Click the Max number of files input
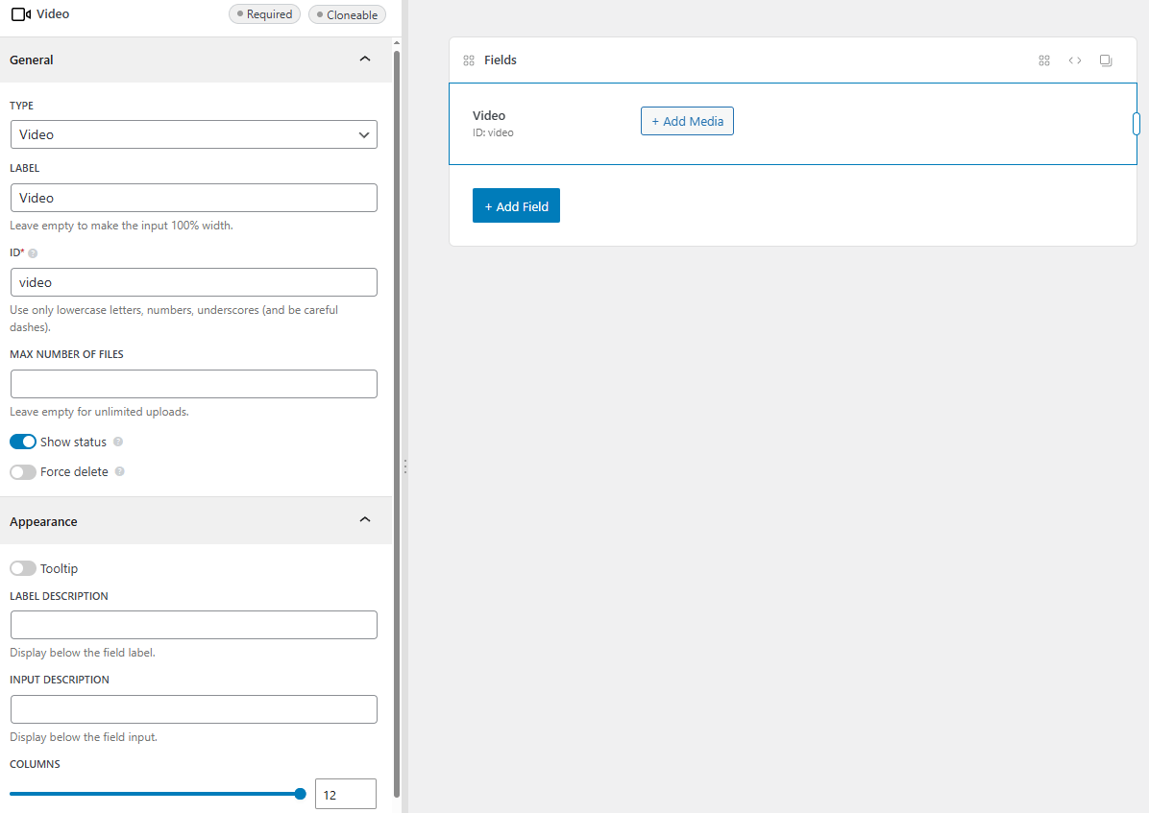 194,384
